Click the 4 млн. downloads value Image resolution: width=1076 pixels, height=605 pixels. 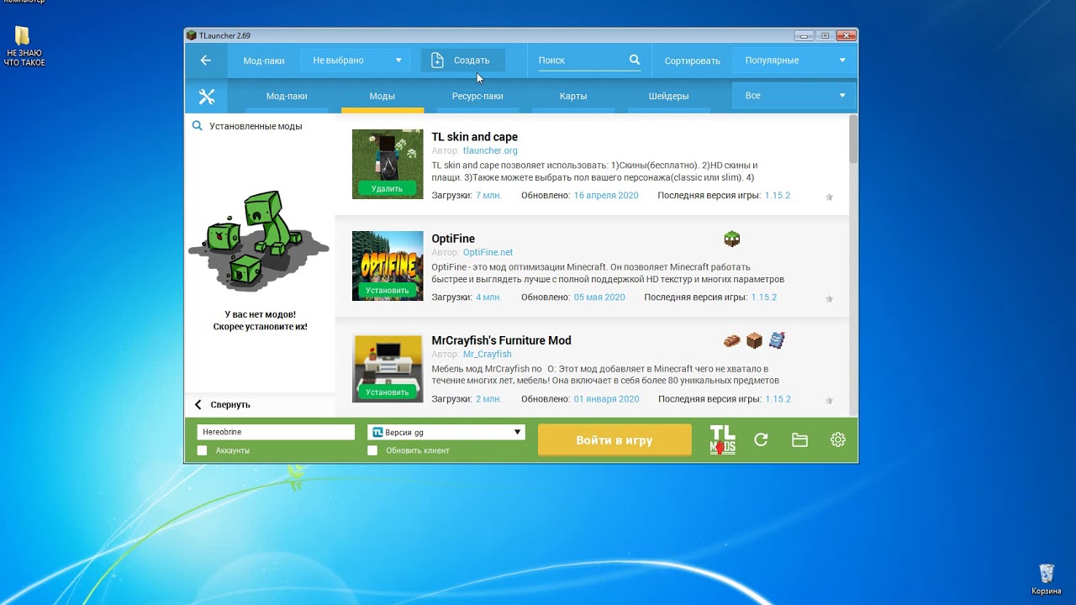click(x=488, y=297)
